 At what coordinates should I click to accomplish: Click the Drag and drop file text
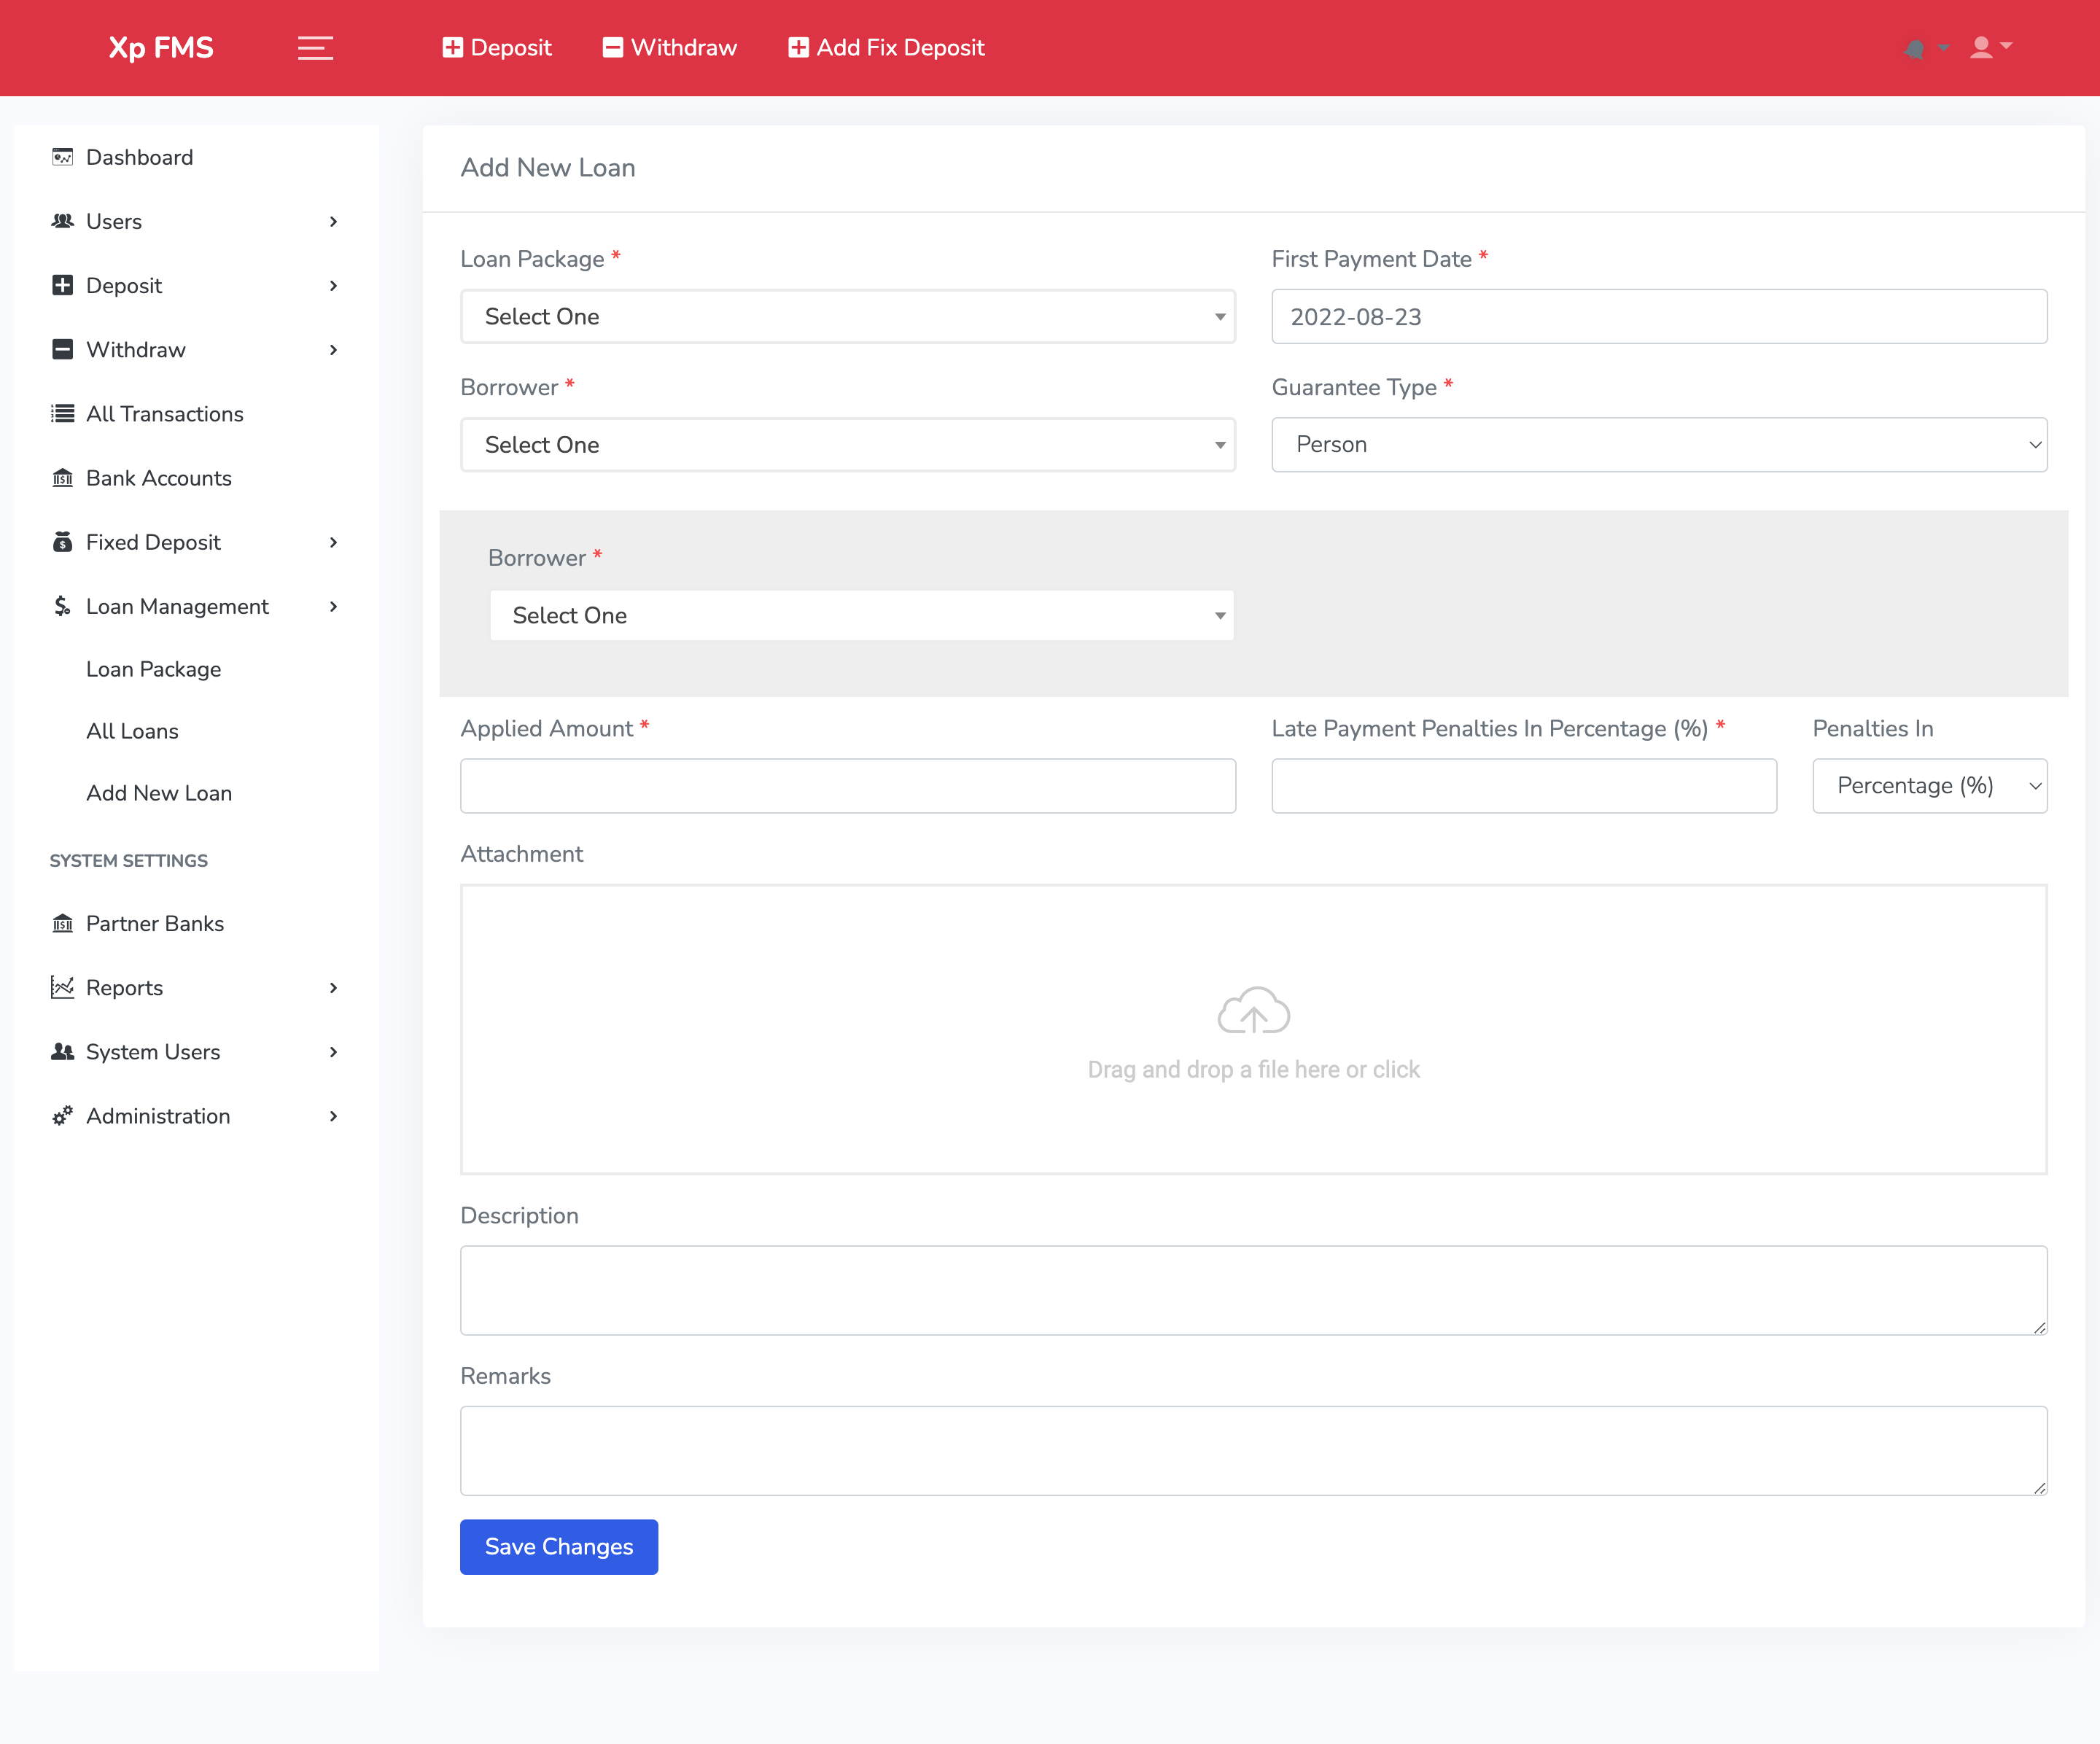click(1253, 1069)
